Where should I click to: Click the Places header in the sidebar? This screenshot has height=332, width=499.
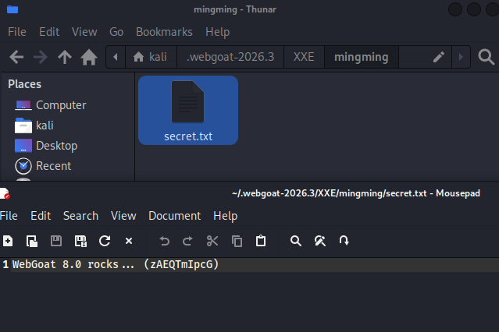24,84
